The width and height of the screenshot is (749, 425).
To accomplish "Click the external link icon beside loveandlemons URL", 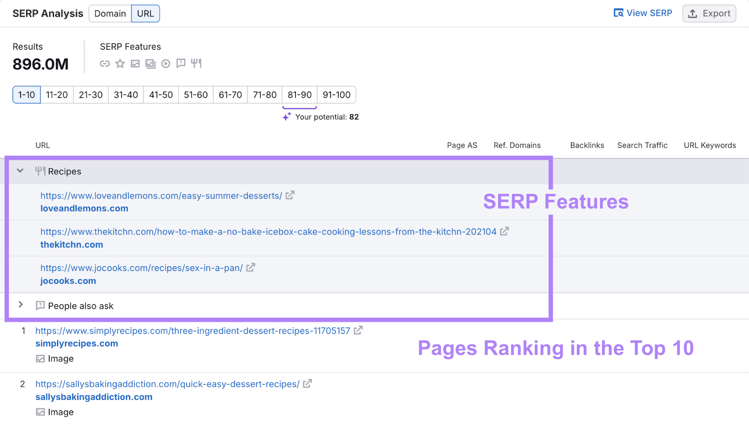I will tap(290, 195).
